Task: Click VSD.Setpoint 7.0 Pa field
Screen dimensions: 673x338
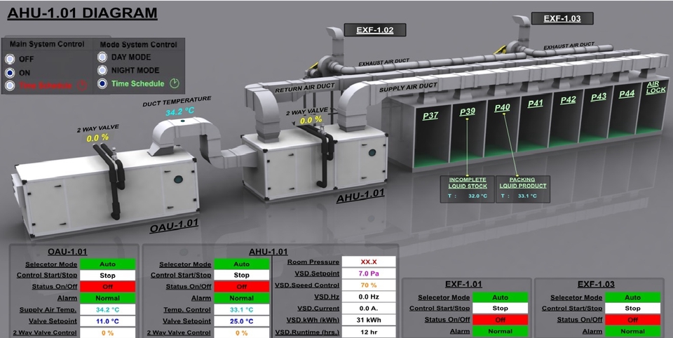Action: (369, 273)
